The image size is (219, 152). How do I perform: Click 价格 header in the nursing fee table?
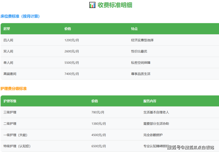(95, 101)
